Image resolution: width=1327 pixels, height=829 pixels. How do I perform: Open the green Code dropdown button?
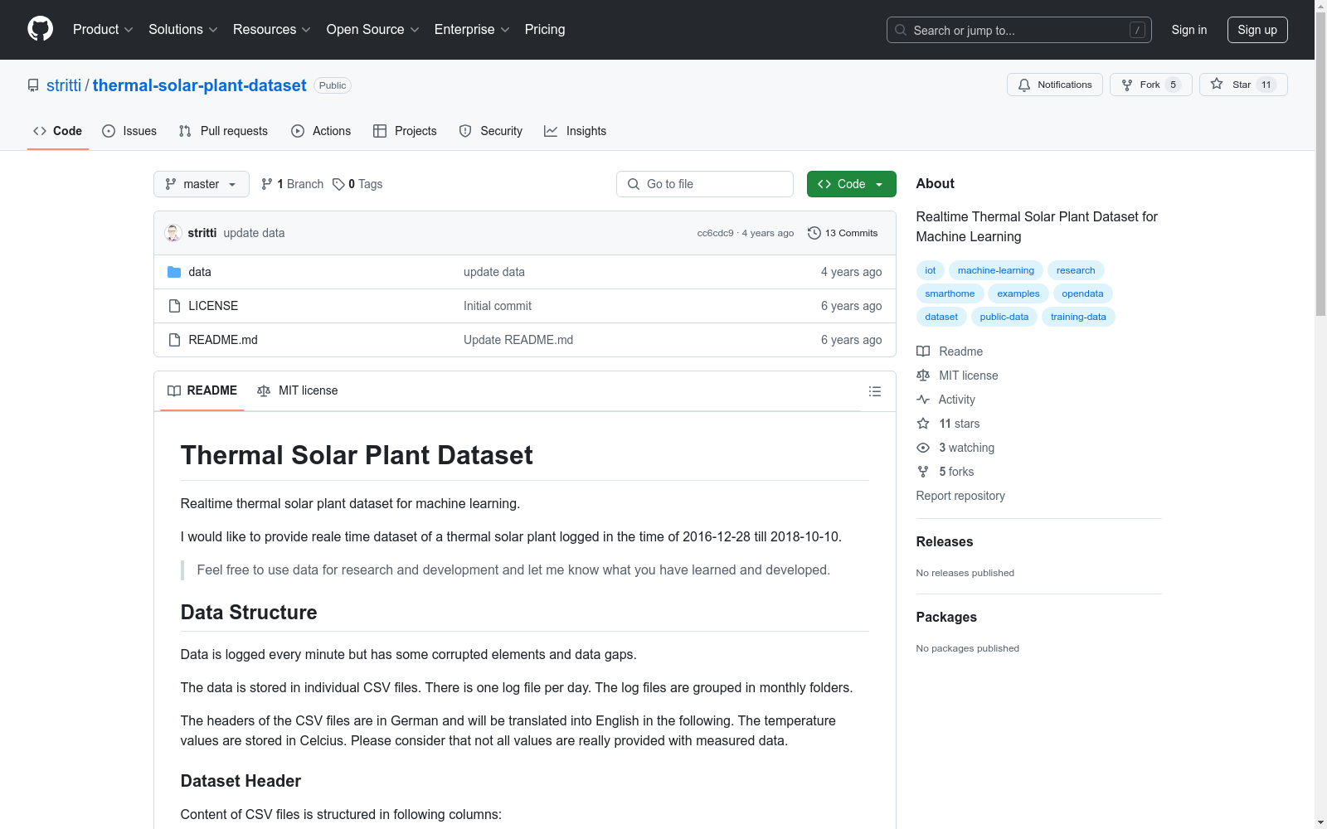[851, 184]
